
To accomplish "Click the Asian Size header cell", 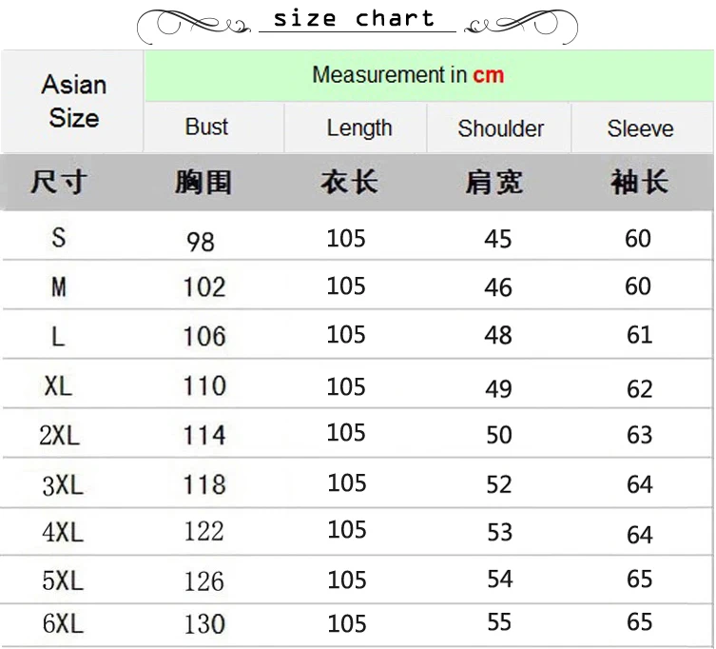I will point(72,102).
